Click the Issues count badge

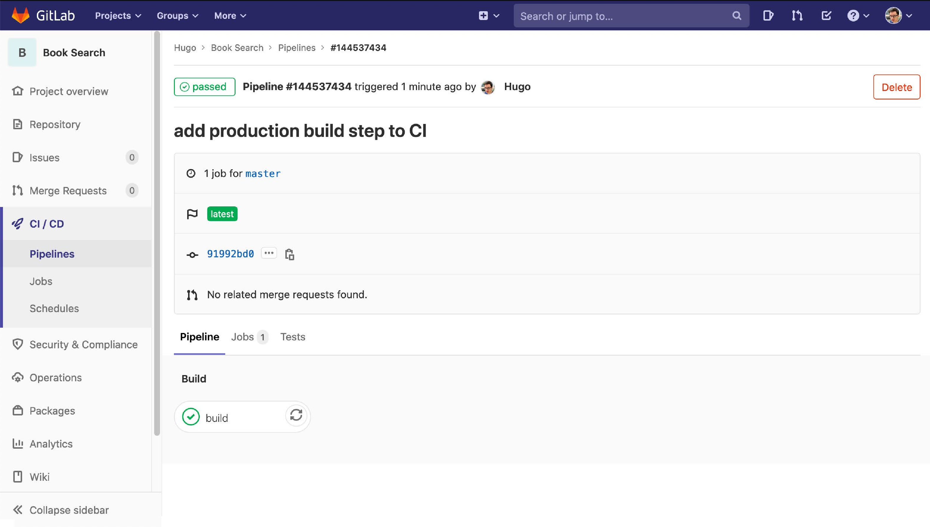(x=132, y=158)
